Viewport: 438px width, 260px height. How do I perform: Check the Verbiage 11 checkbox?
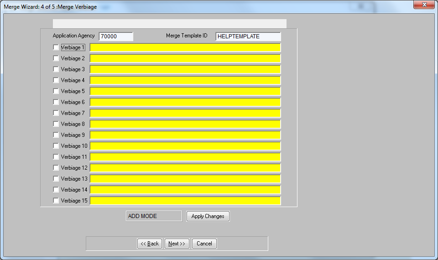click(56, 157)
